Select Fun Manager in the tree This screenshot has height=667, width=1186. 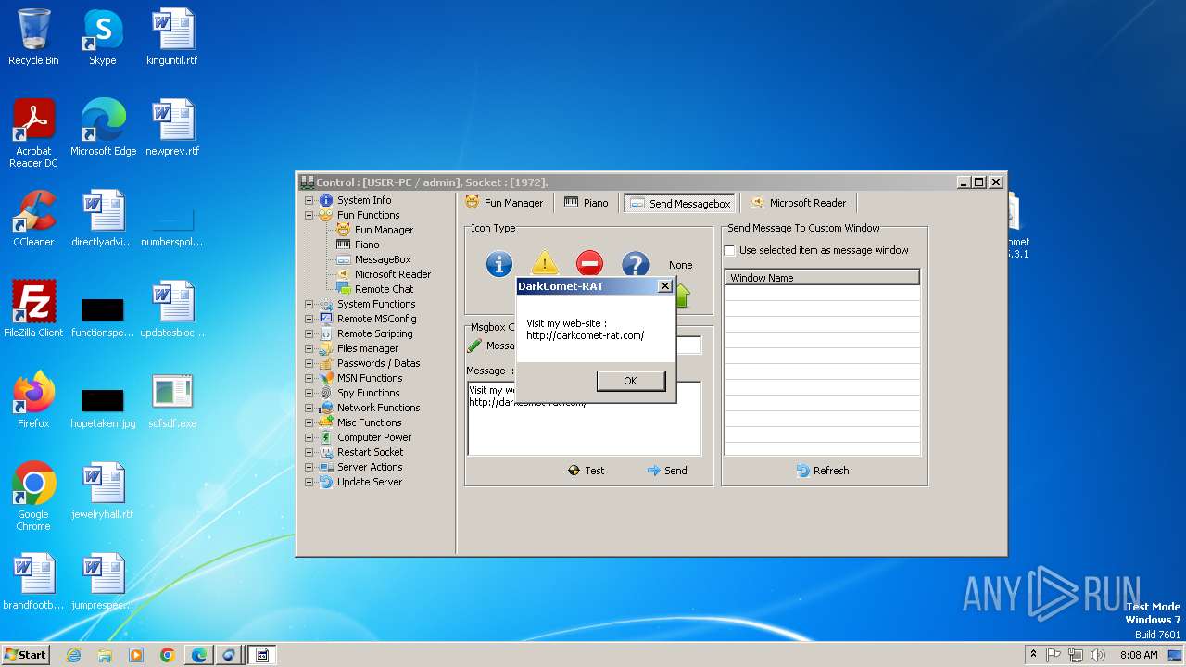click(384, 230)
